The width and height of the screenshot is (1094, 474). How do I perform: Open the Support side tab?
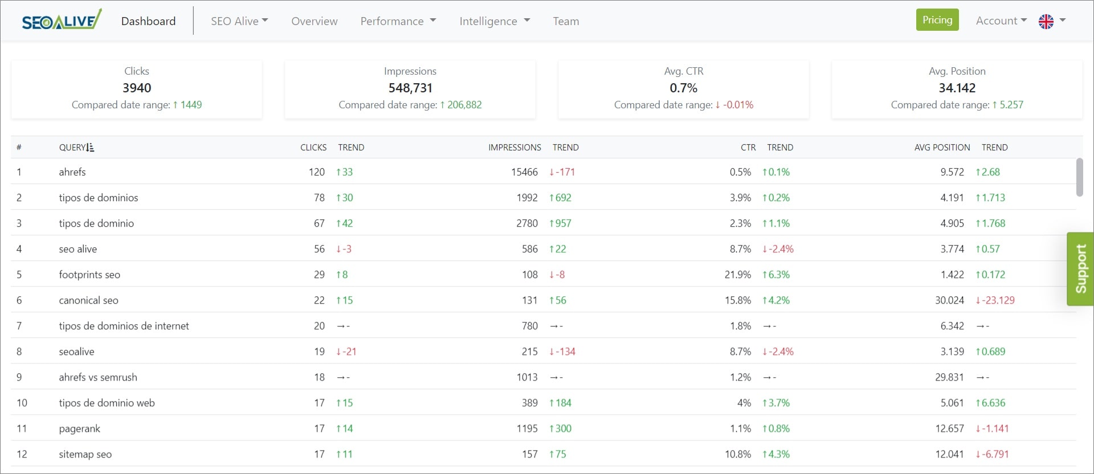tap(1080, 269)
